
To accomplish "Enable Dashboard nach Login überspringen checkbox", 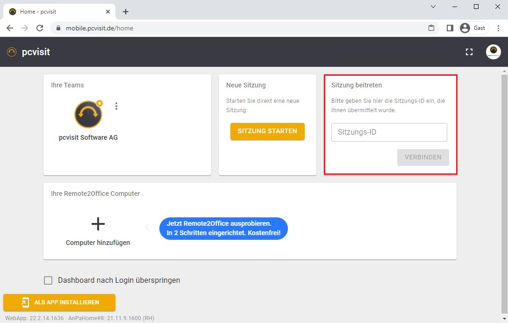I will [48, 280].
